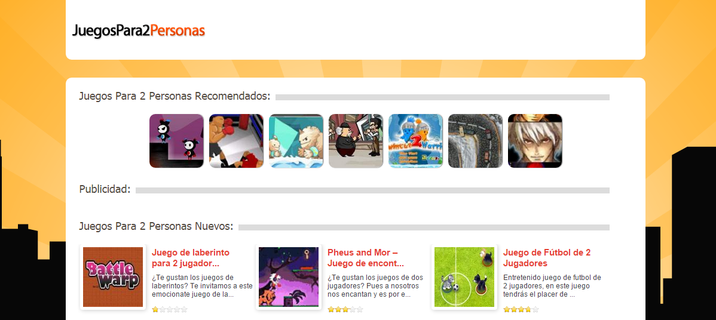716x320 pixels.
Task: Open the JuegosPara2Personas site logo
Action: pyautogui.click(x=139, y=30)
